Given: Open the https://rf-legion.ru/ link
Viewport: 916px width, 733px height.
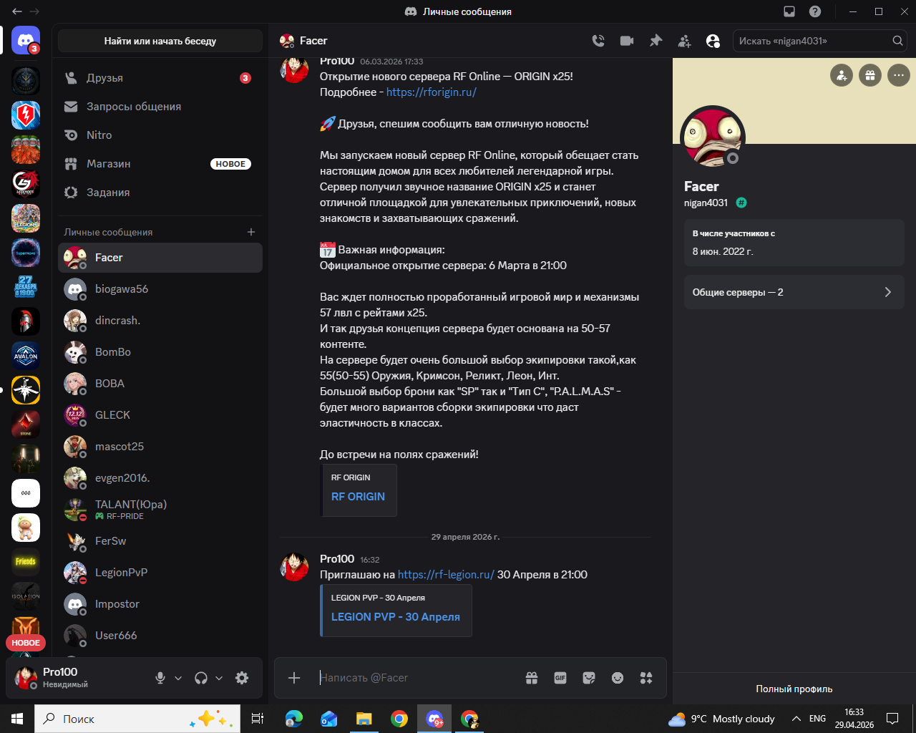Looking at the screenshot, I should coord(446,575).
